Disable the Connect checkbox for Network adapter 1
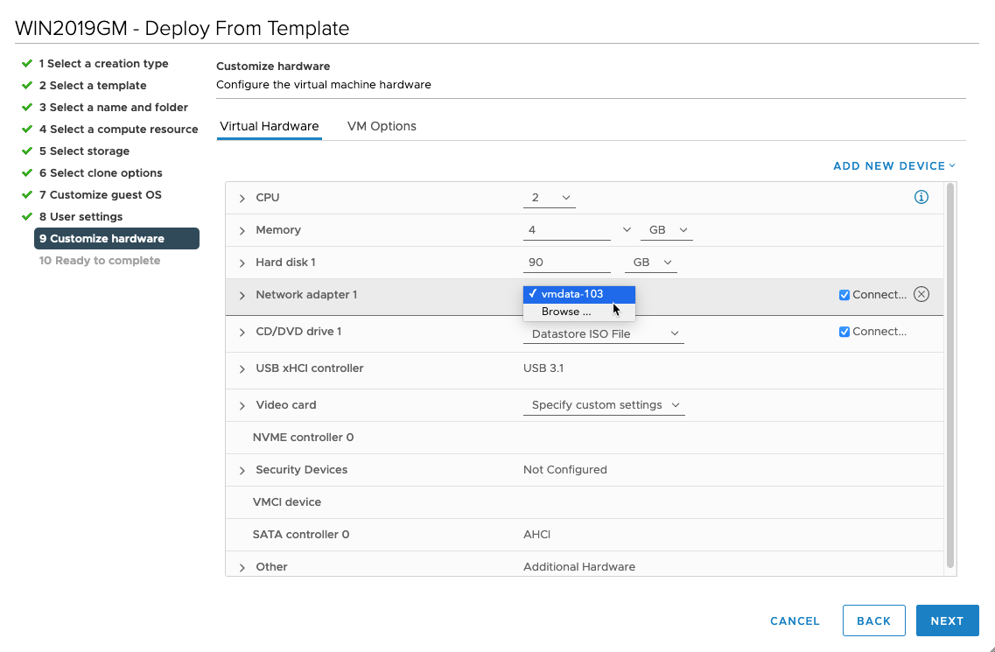995x652 pixels. pyautogui.click(x=844, y=294)
